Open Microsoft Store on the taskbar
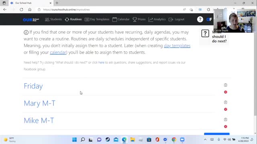The image size is (257, 144). pyautogui.click(x=149, y=140)
